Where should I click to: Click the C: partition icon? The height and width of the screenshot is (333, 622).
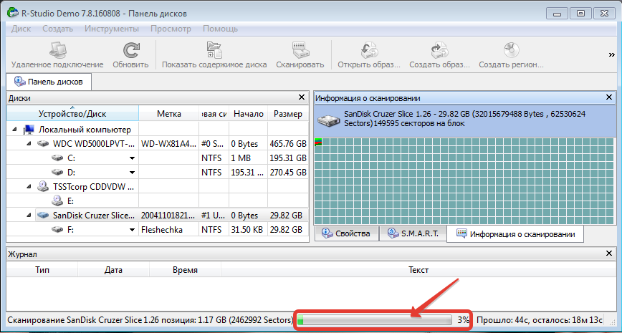tap(57, 158)
